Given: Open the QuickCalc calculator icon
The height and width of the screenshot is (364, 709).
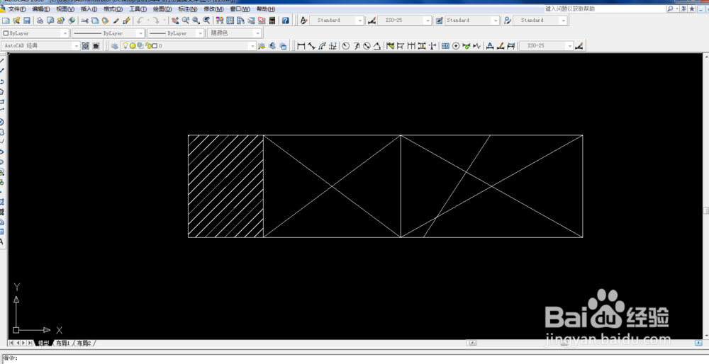Looking at the screenshot, I should click(272, 21).
